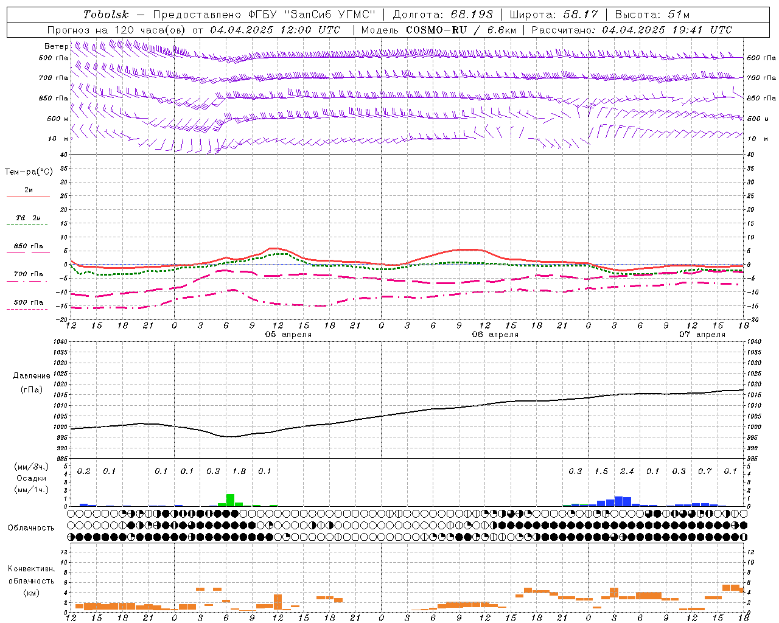Viewport: 779px width, 623px height.
Task: Select the 06 апреля date label
Action: (495, 335)
